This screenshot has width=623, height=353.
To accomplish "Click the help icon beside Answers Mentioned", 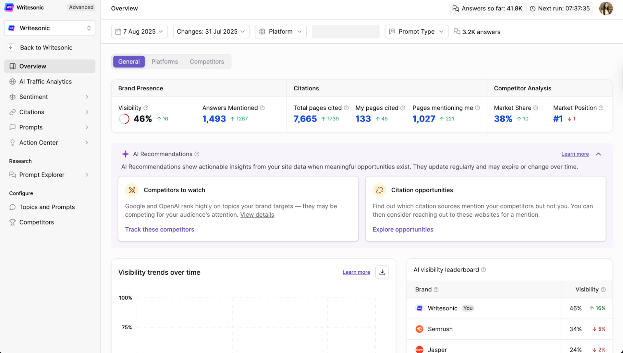I will coord(262,108).
